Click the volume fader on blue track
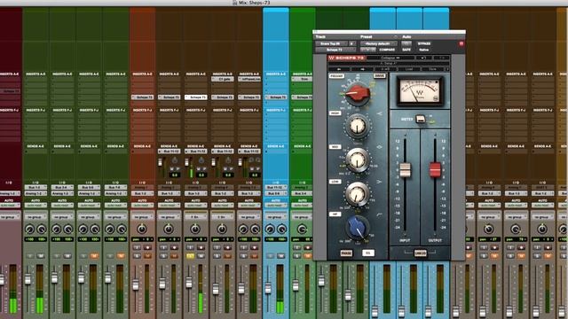Viewport: 568px width, 319px height. pos(268,288)
